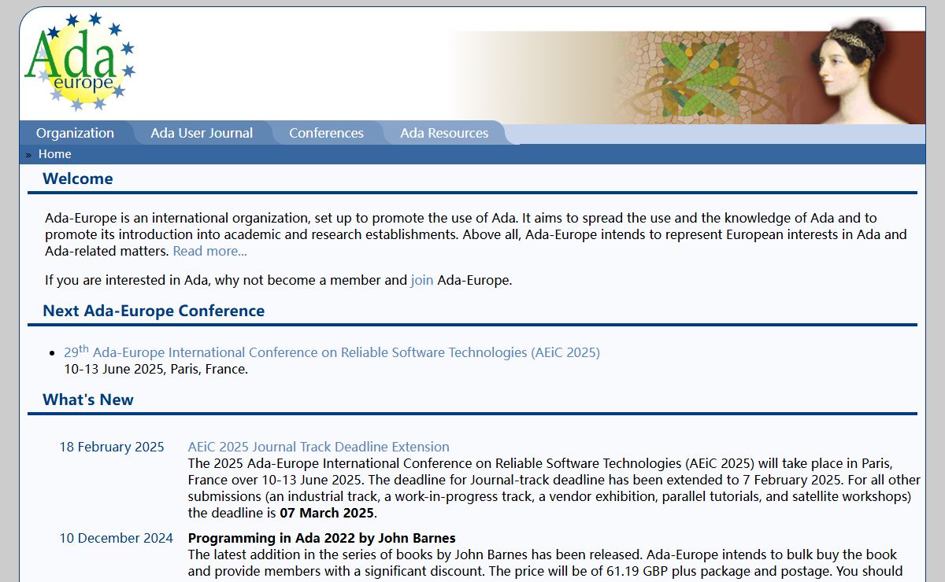Click the 10-13 June 2025, Paris, France text

156,369
